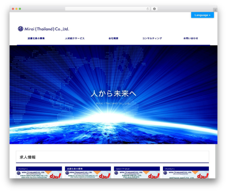Click the Samut Prakan category label
Image resolution: width=227 pixels, height=192 pixels.
point(123,169)
